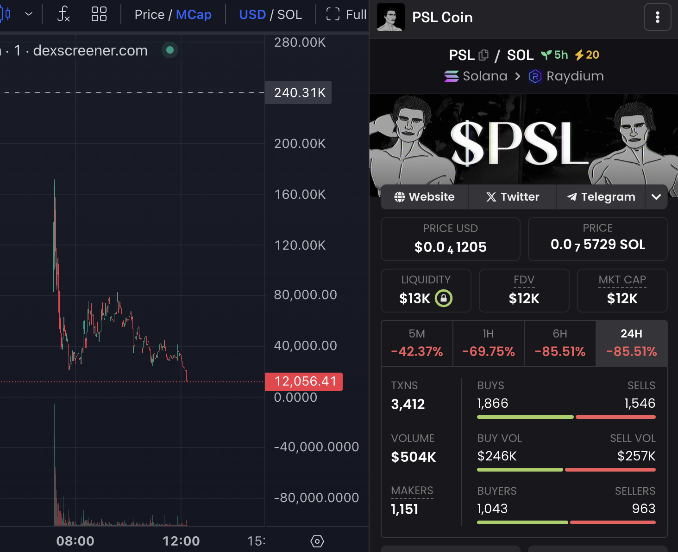Screen dimensions: 678x552
Task: Click the BUY VOL value $246K
Action: 497,456
